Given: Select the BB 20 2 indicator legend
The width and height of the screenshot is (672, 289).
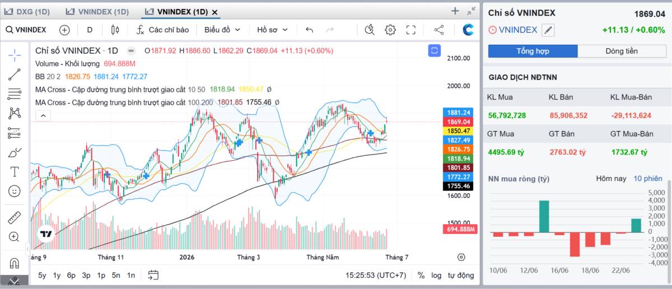Looking at the screenshot, I should pos(91,77).
